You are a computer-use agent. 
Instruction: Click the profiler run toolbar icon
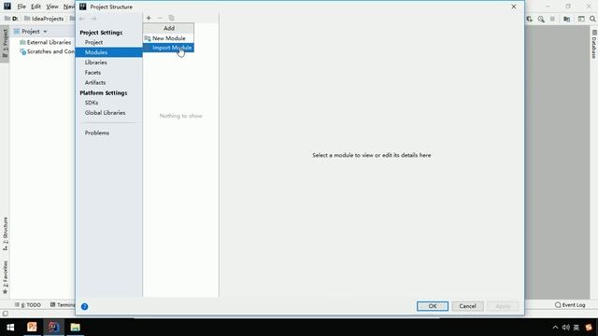(541, 19)
